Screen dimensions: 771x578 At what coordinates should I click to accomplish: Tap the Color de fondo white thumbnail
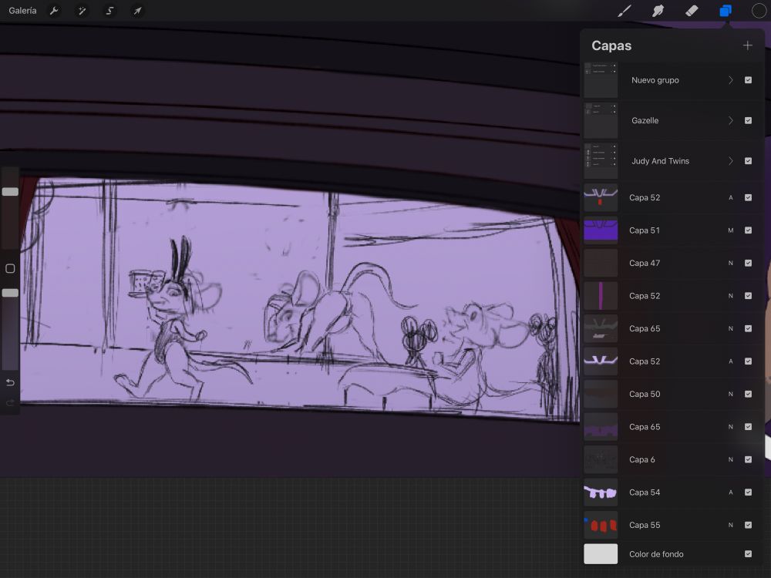pos(601,554)
